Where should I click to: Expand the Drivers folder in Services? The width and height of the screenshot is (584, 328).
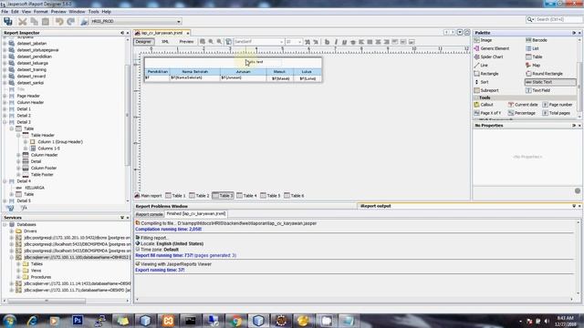click(12, 231)
